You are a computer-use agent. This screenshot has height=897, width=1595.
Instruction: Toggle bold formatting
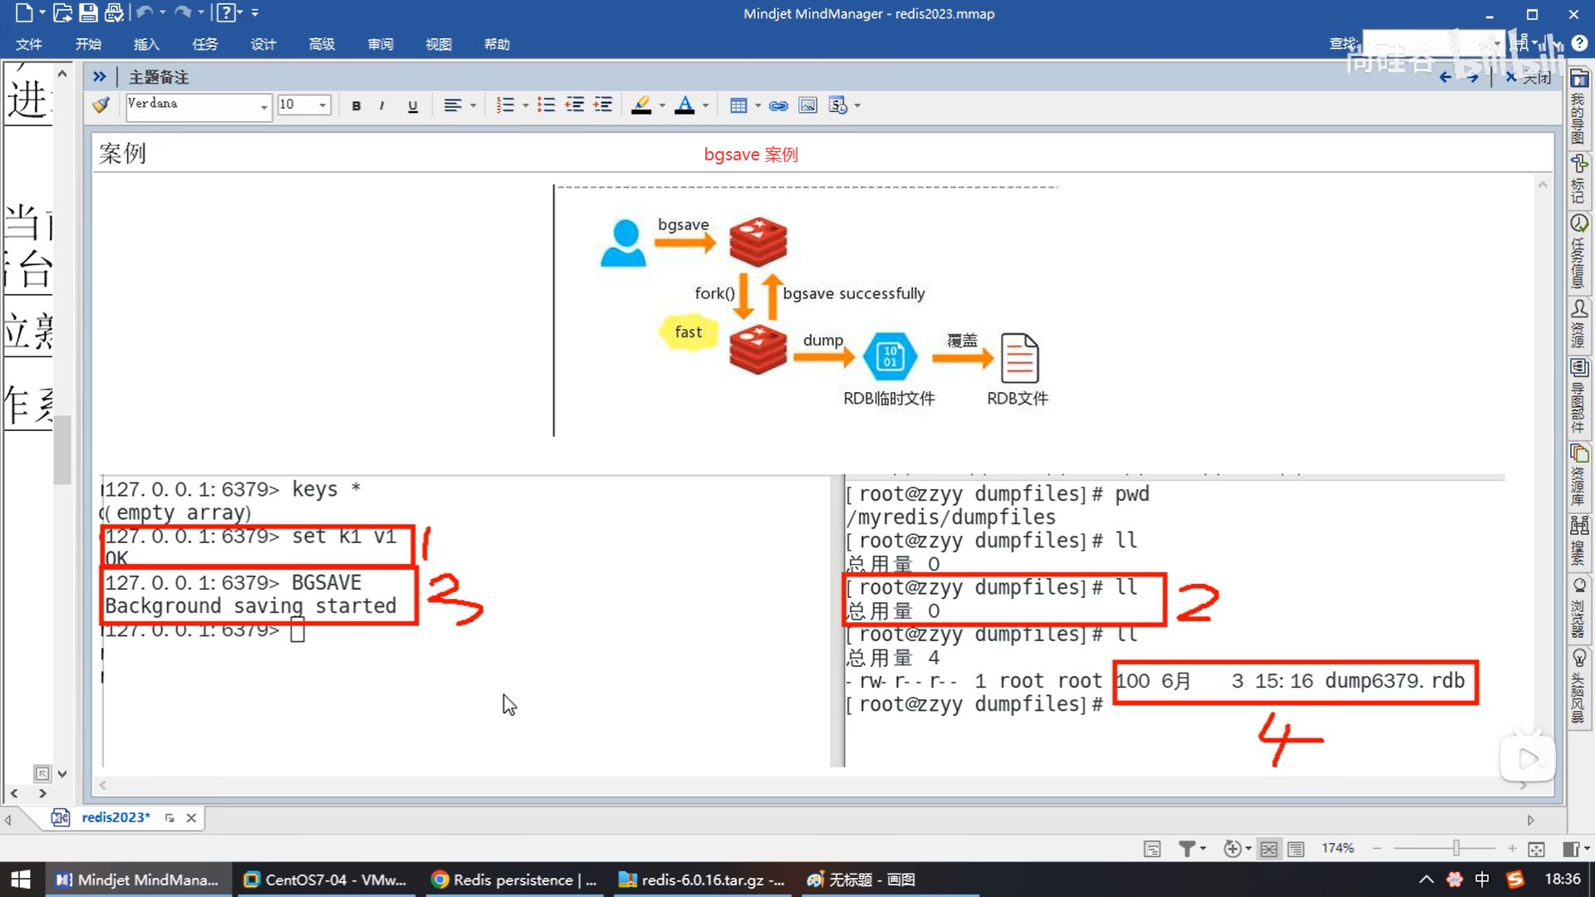[x=356, y=105]
